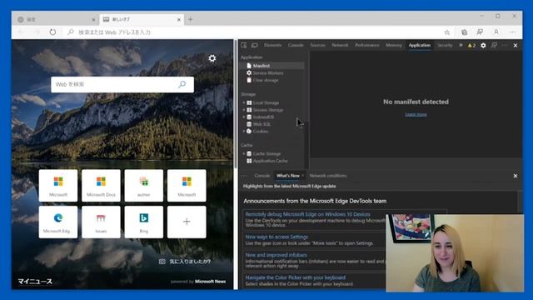Add a new quick link tile

[187, 222]
